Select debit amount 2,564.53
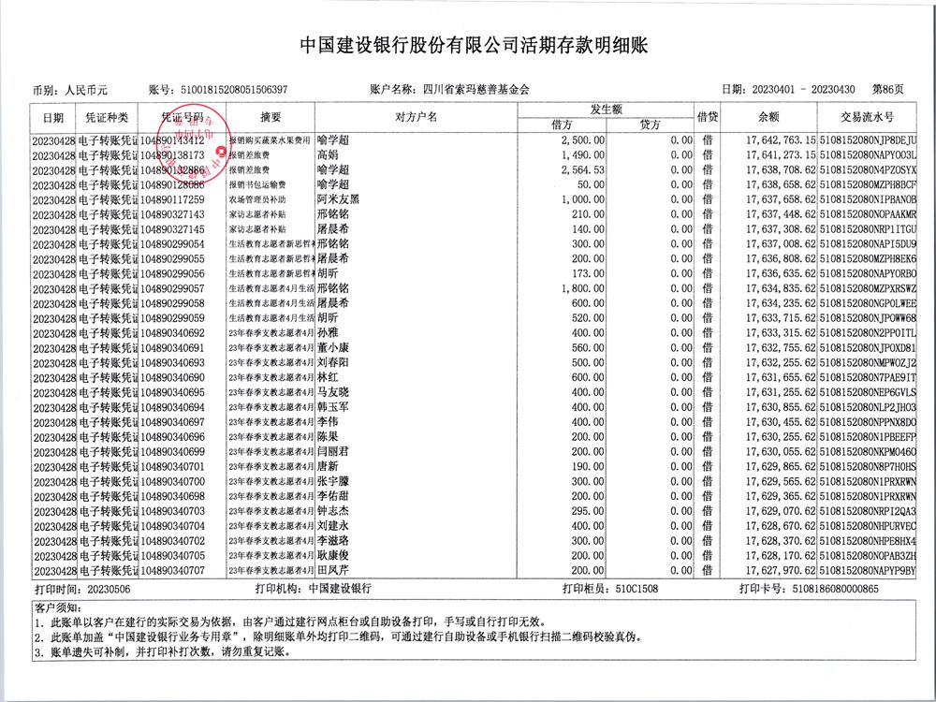The image size is (936, 702). (x=582, y=170)
